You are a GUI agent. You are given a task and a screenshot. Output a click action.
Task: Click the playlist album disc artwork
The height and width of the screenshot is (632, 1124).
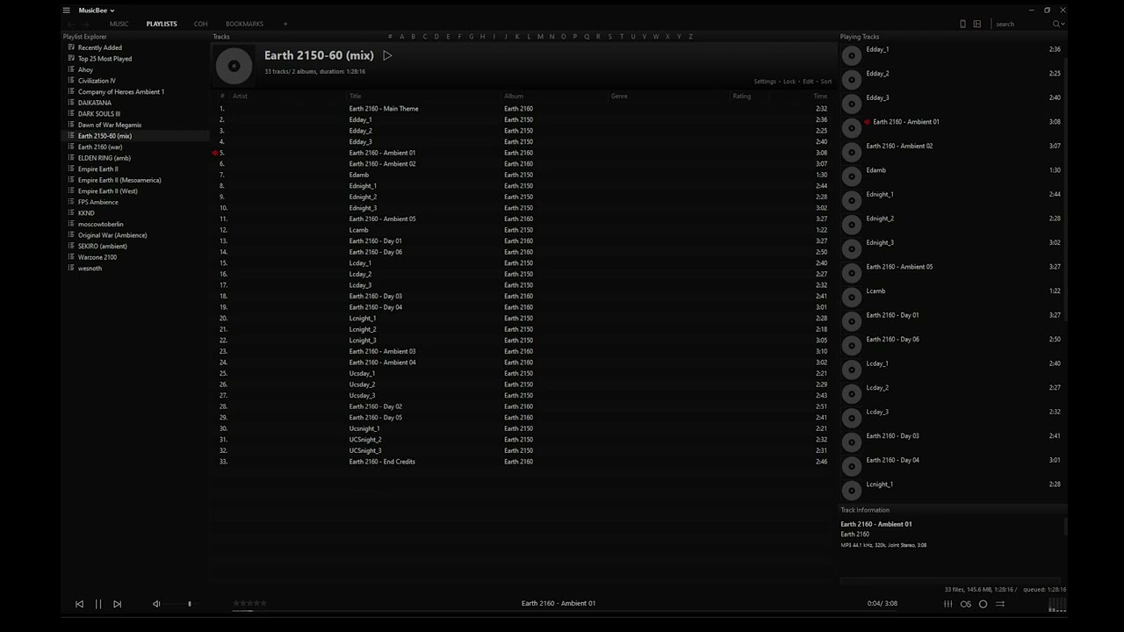234,66
